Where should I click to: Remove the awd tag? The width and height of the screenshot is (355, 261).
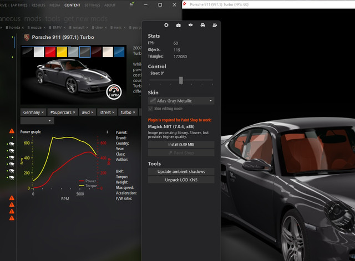click(92, 112)
